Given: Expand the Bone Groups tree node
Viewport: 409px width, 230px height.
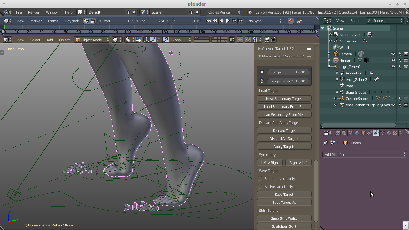Looking at the screenshot, I should point(337,92).
